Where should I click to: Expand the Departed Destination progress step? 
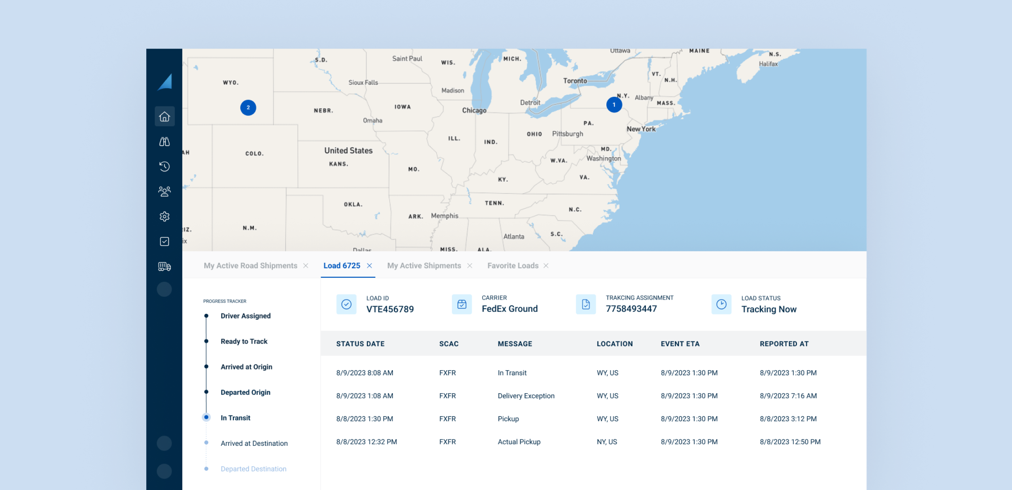pyautogui.click(x=253, y=469)
